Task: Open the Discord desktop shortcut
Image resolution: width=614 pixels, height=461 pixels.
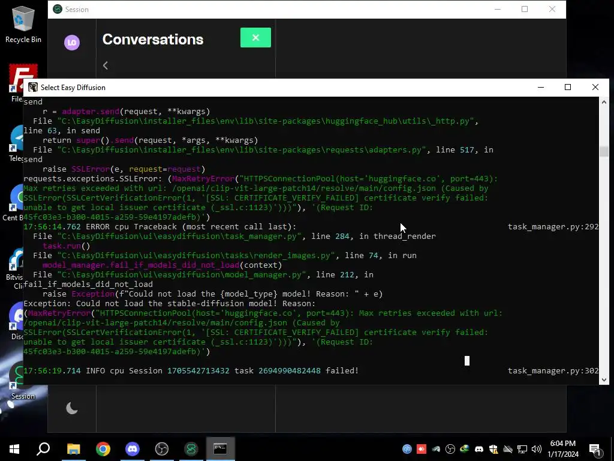Action: click(16, 322)
